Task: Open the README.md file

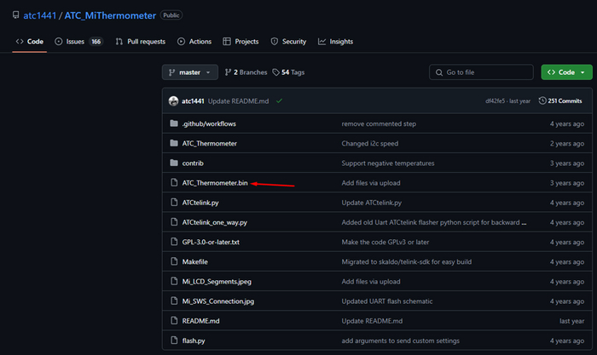Action: (x=200, y=322)
